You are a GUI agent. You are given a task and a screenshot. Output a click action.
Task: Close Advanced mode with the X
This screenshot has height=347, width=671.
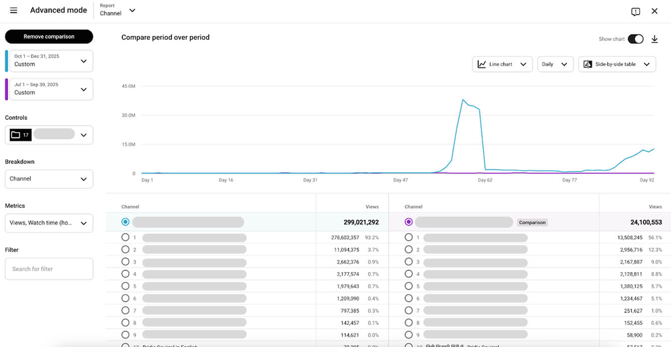pos(655,11)
